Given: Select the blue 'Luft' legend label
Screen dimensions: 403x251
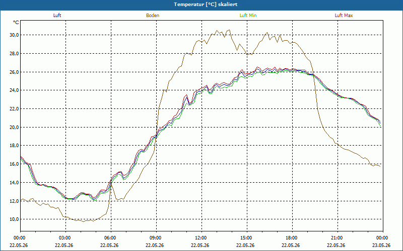Looking at the screenshot, I should coord(57,16).
